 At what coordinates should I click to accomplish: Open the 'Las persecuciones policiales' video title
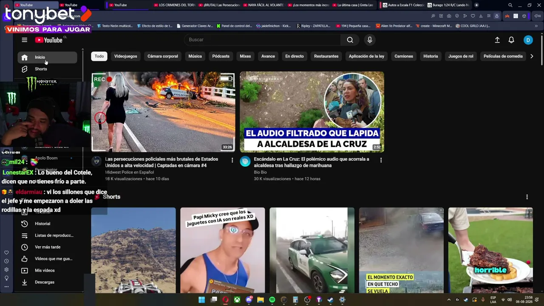point(162,162)
